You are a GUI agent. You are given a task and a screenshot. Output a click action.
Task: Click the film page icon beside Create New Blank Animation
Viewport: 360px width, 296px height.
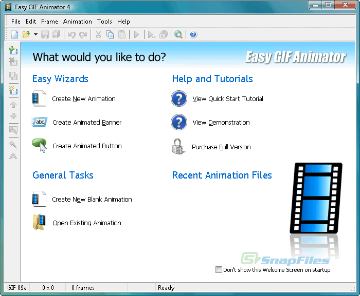point(39,199)
